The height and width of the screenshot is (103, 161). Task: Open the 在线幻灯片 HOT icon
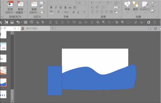coord(10,4)
